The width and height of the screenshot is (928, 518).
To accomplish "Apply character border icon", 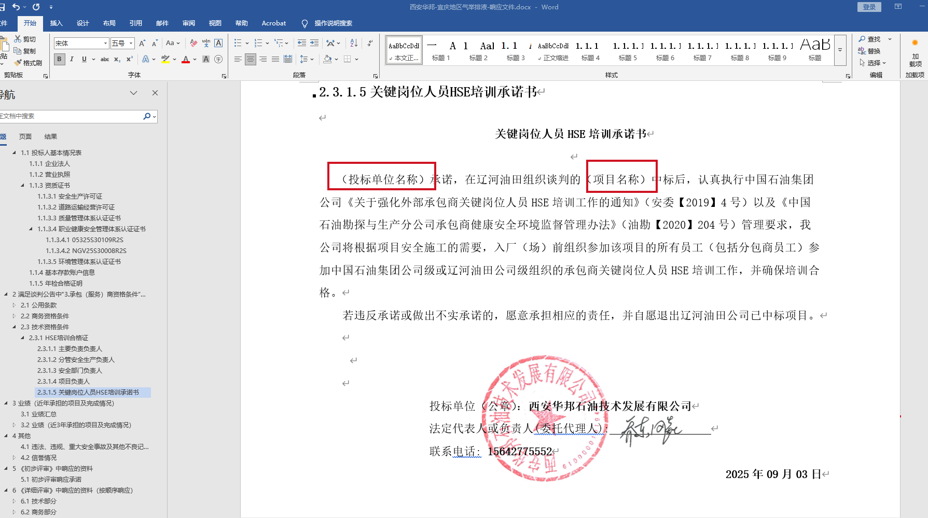I will coord(218,43).
